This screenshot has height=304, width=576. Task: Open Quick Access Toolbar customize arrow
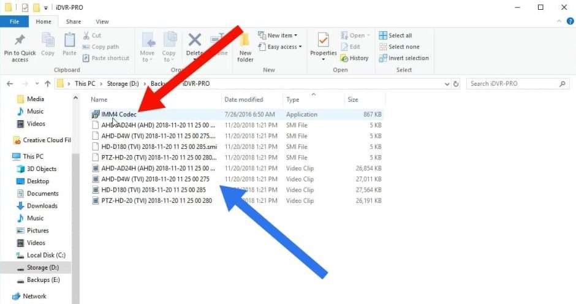click(x=46, y=7)
